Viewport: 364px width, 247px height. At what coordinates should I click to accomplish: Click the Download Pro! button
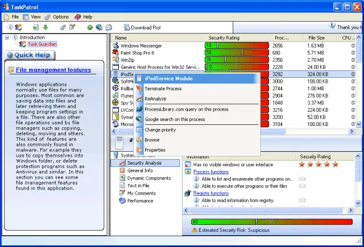pos(142,28)
